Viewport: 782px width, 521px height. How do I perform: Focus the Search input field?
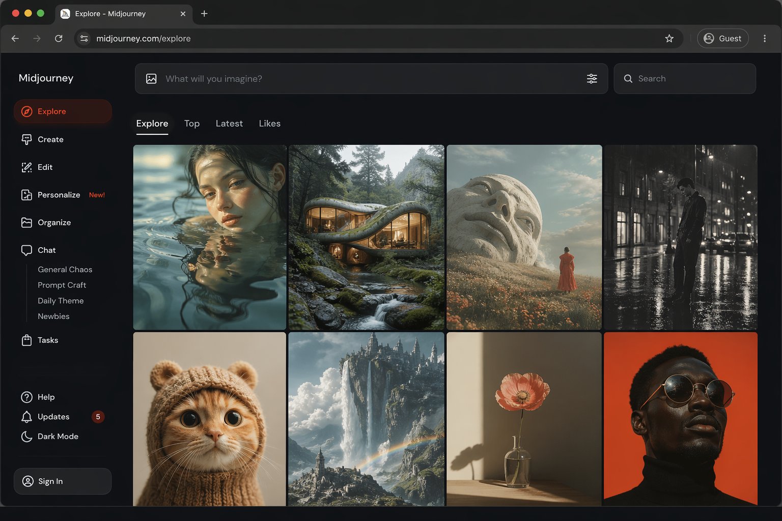[685, 79]
